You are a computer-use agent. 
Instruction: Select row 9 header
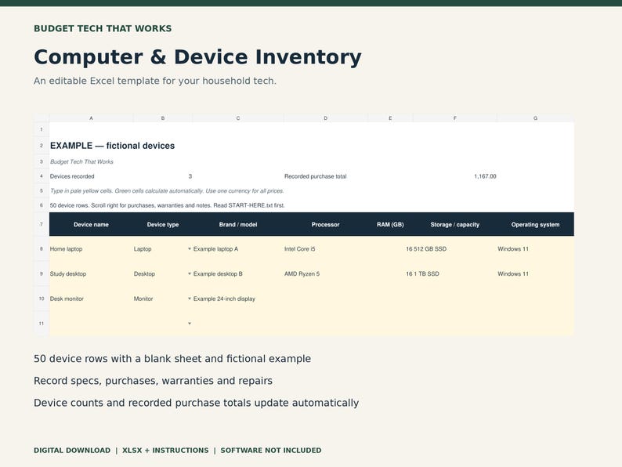point(42,273)
